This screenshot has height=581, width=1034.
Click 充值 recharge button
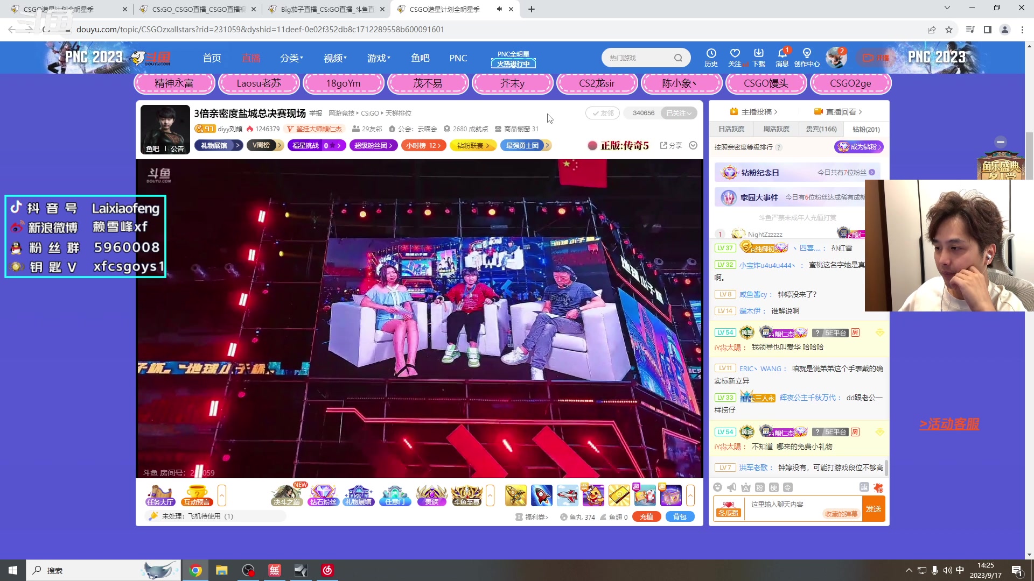click(646, 517)
